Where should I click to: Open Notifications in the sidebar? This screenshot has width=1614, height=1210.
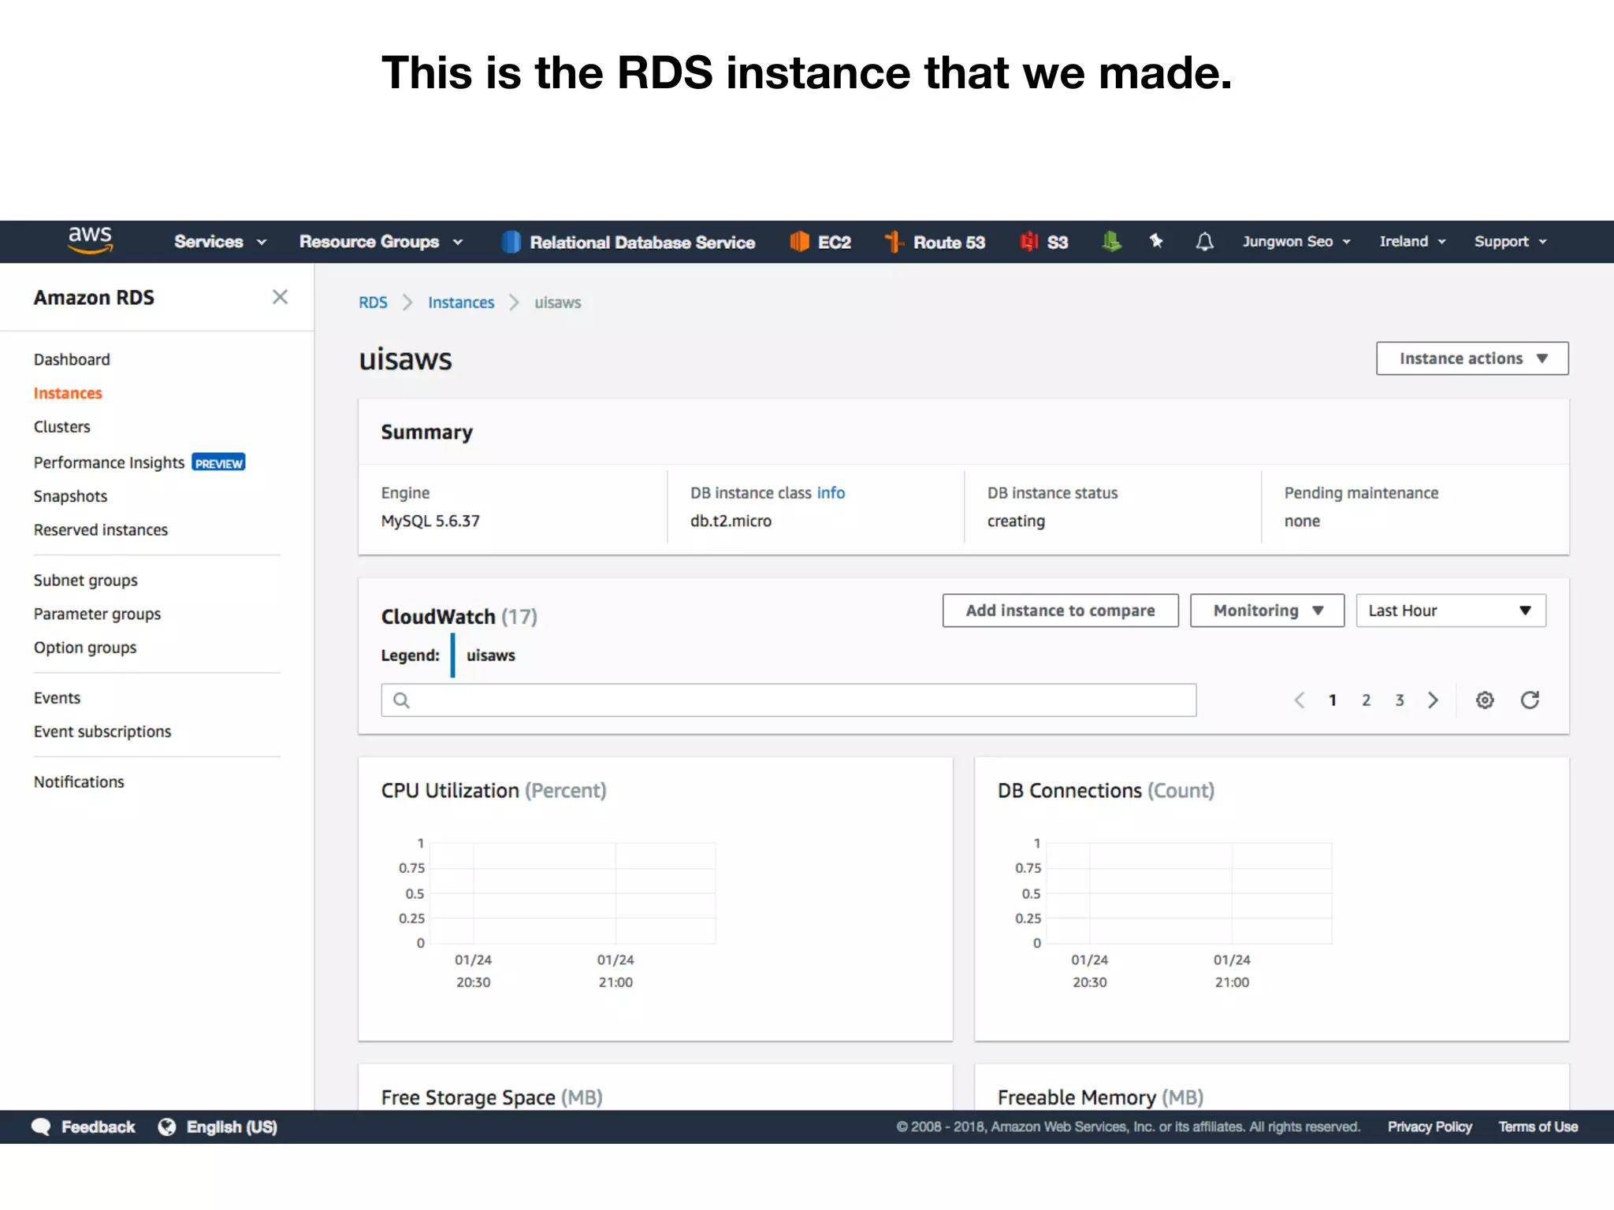[79, 782]
